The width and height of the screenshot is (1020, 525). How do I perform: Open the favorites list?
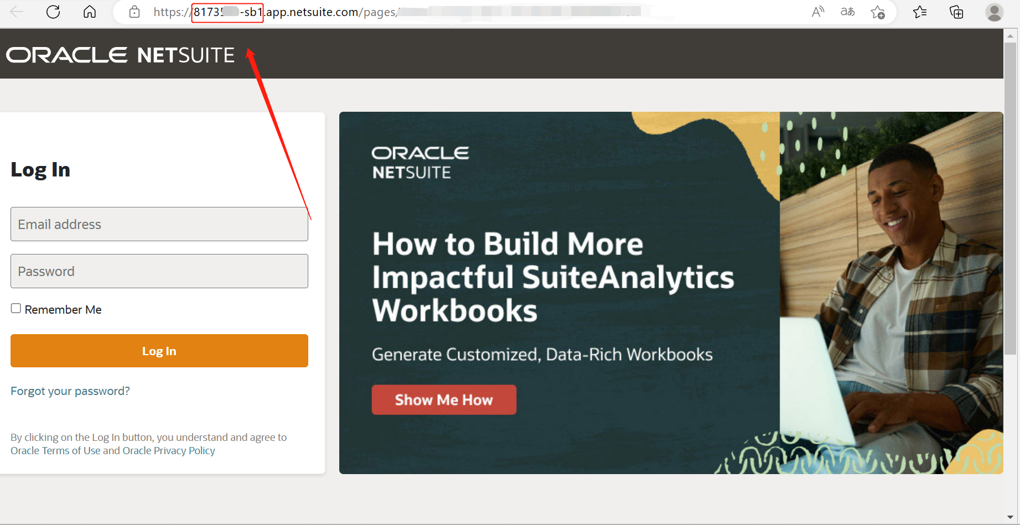(x=920, y=12)
